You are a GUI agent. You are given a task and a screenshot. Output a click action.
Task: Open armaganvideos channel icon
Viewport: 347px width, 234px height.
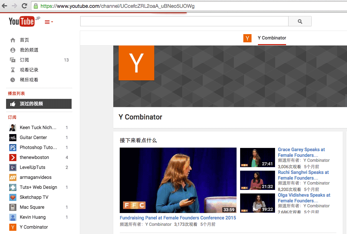(13, 177)
